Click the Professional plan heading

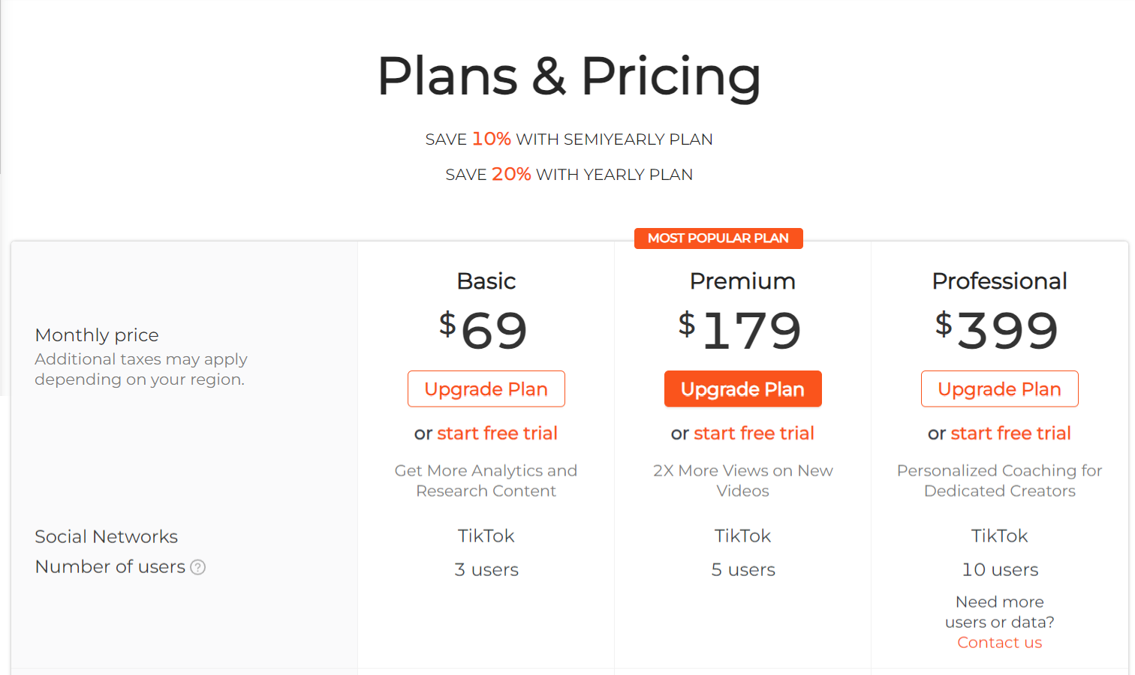point(999,281)
